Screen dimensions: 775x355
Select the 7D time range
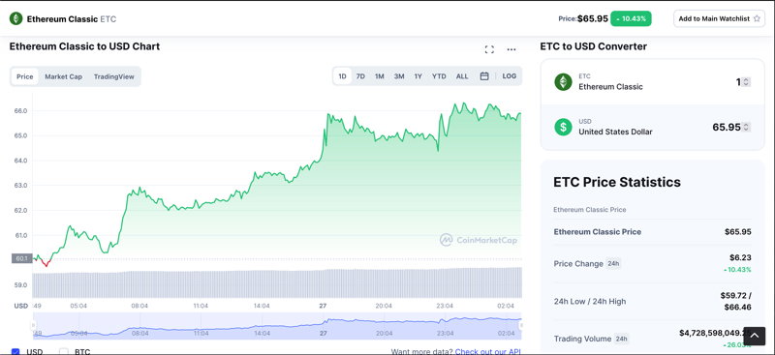point(360,76)
